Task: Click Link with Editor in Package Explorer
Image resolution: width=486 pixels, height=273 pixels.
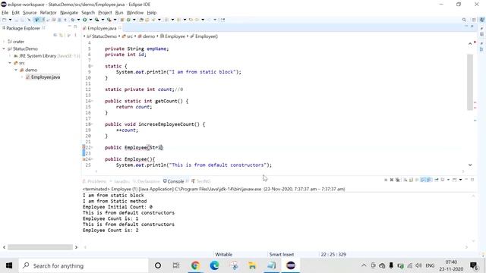Action: coord(61,35)
